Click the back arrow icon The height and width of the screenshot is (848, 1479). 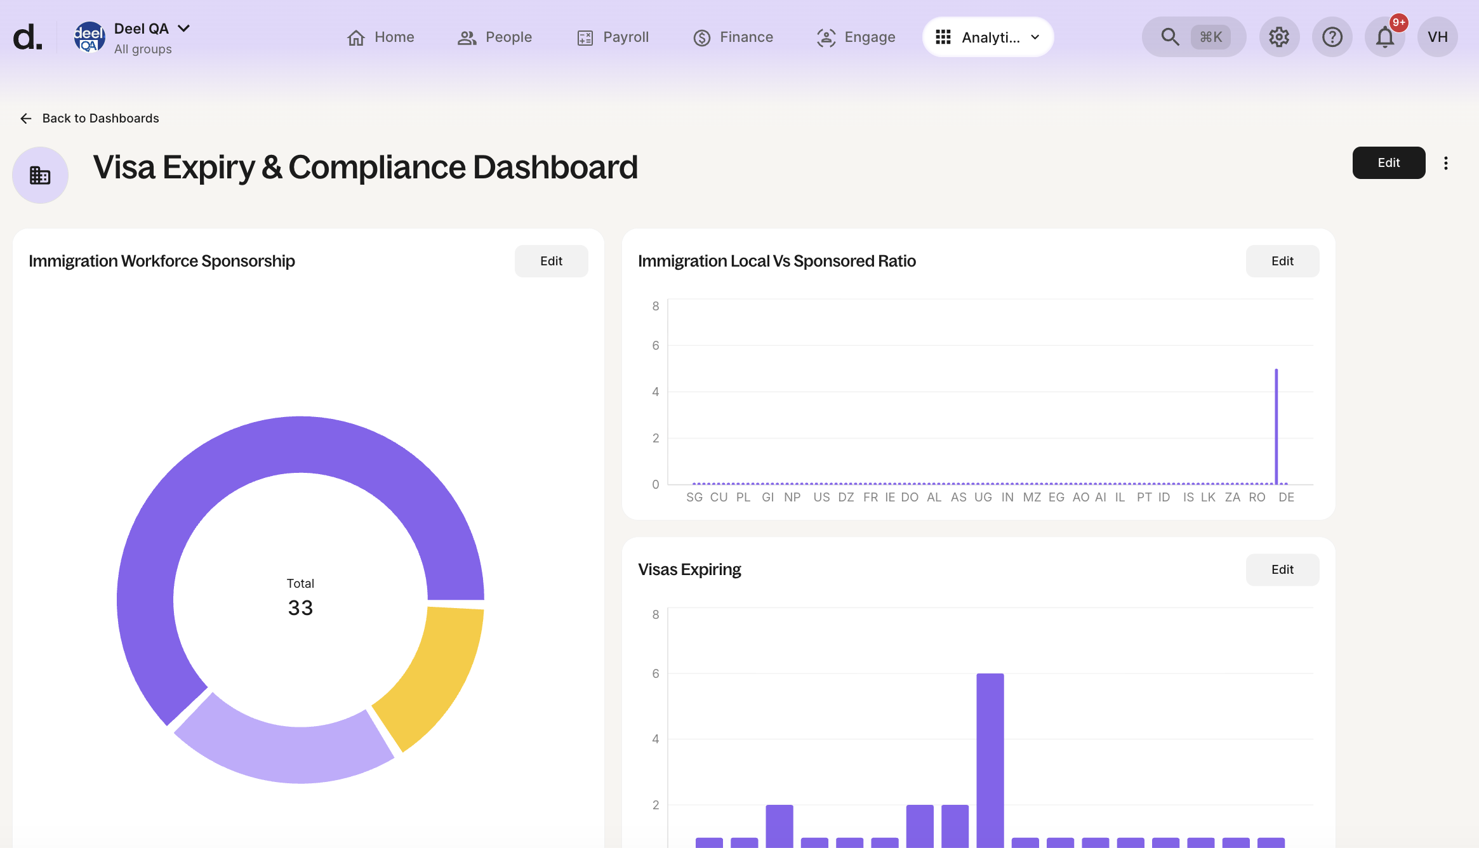26,119
